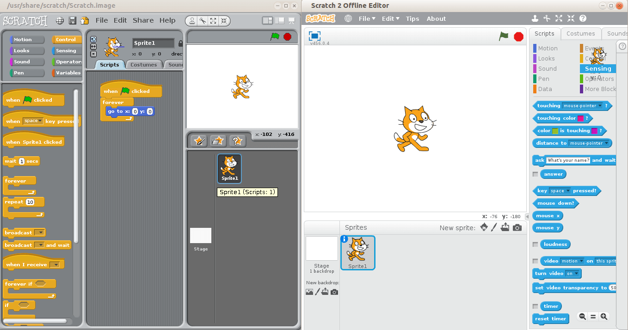Open About in Scratch 2 menu bar
Screen dimensions: 628x330
click(436, 19)
